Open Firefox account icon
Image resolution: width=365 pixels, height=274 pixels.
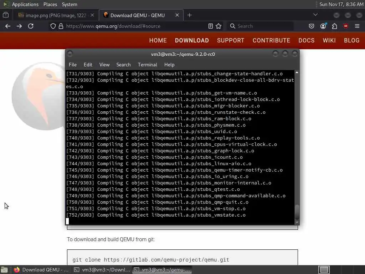(x=323, y=26)
